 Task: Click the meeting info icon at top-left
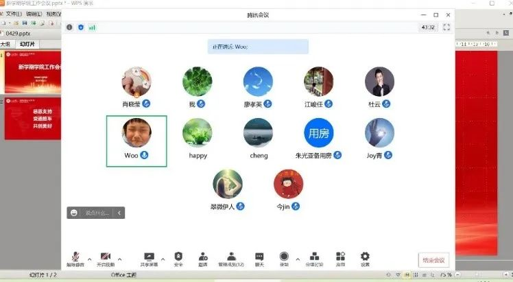(69, 27)
